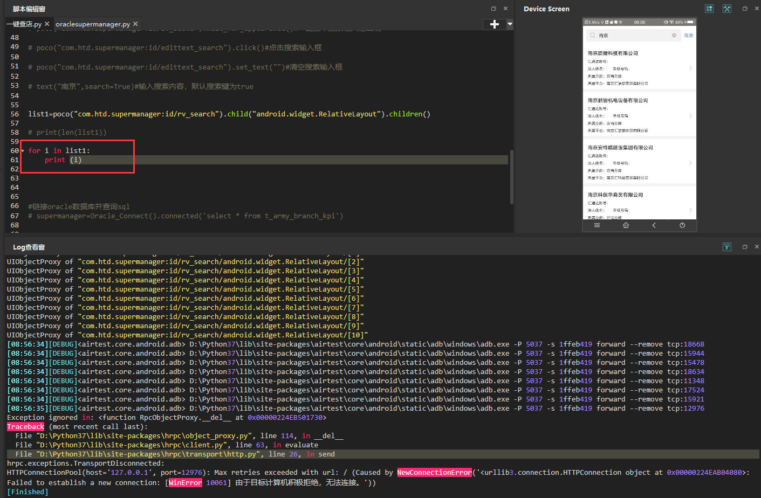Open the Device Screen tools wrench icon
This screenshot has width=761, height=498.
(727, 9)
